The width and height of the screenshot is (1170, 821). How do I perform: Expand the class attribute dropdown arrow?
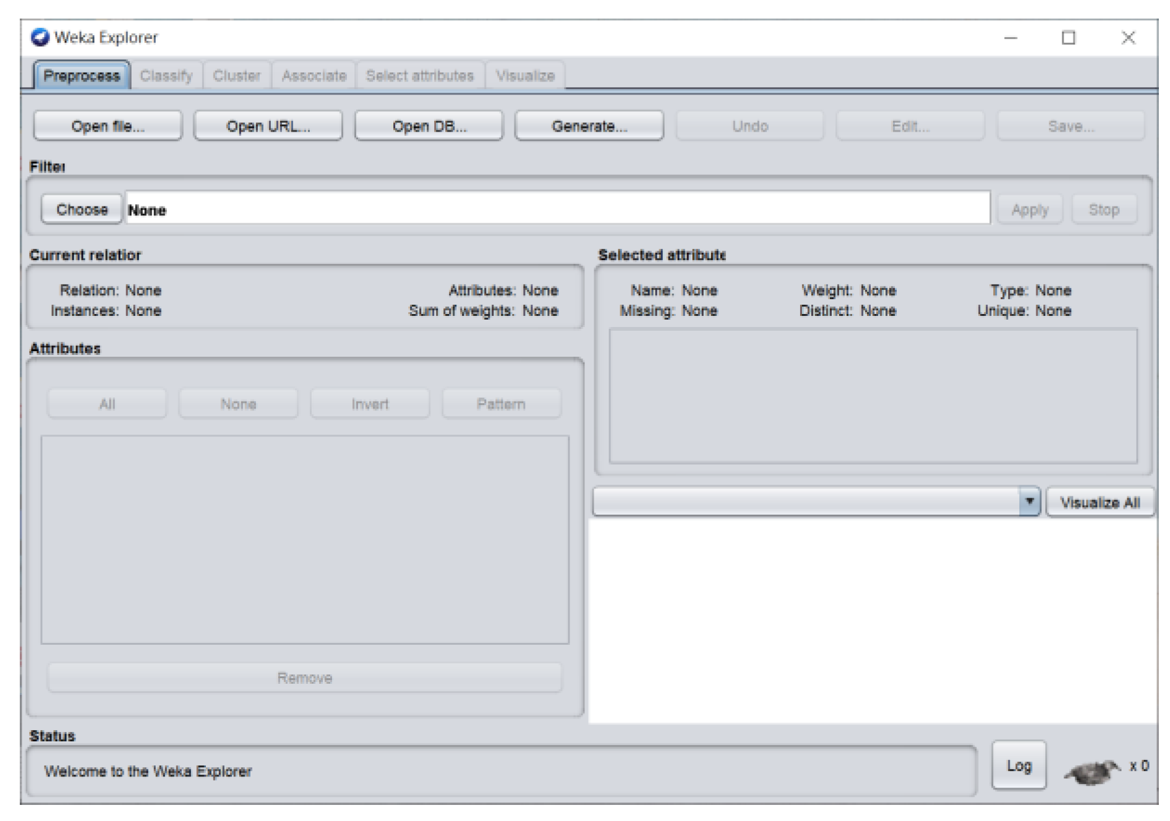(1029, 501)
